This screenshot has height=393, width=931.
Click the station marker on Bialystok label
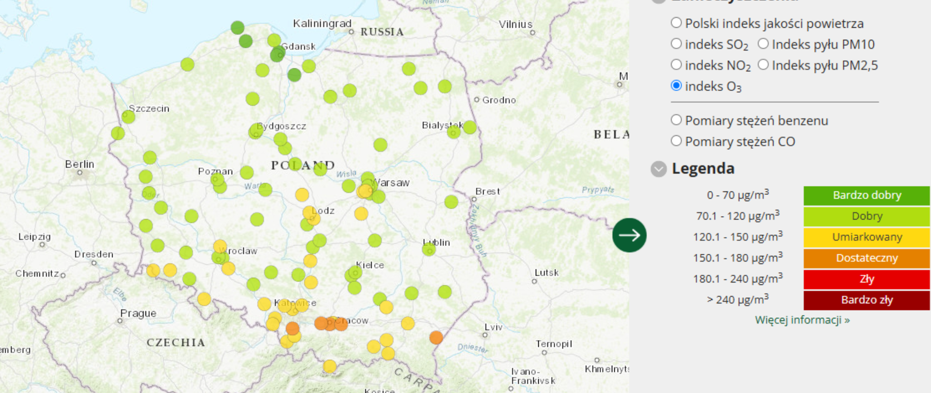tap(454, 131)
